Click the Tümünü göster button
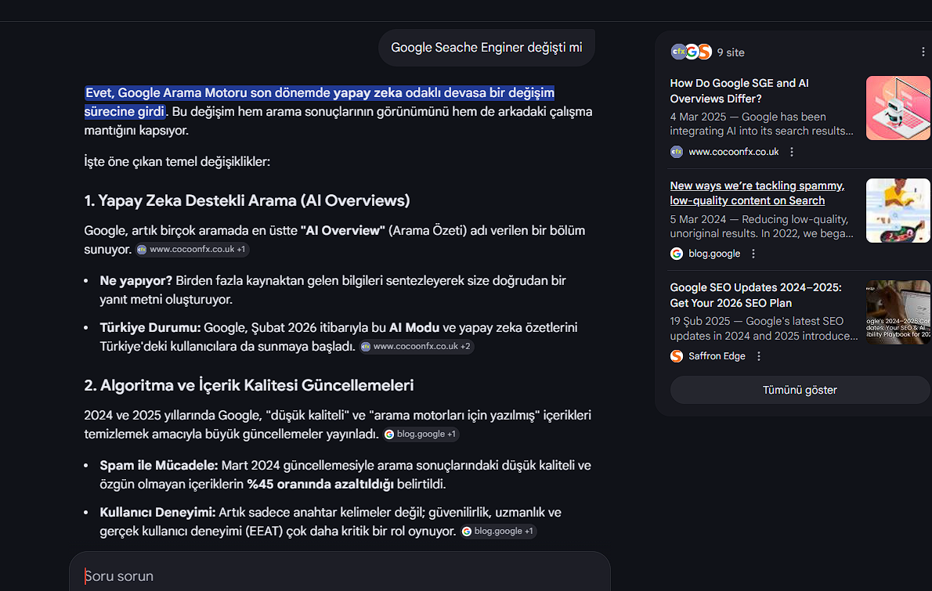This screenshot has height=591, width=932. pyautogui.click(x=800, y=391)
